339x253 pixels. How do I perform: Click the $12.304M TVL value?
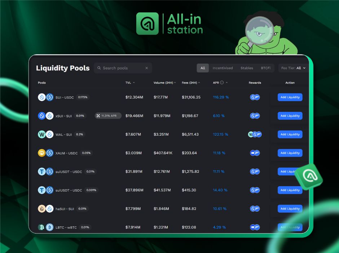point(134,97)
